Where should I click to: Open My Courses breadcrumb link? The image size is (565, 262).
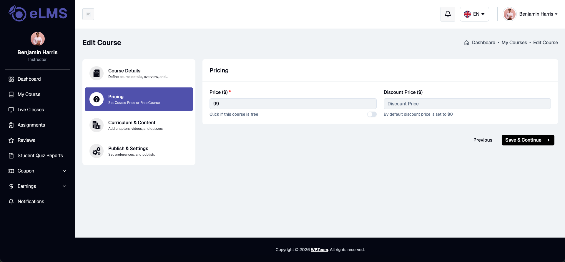tap(514, 43)
